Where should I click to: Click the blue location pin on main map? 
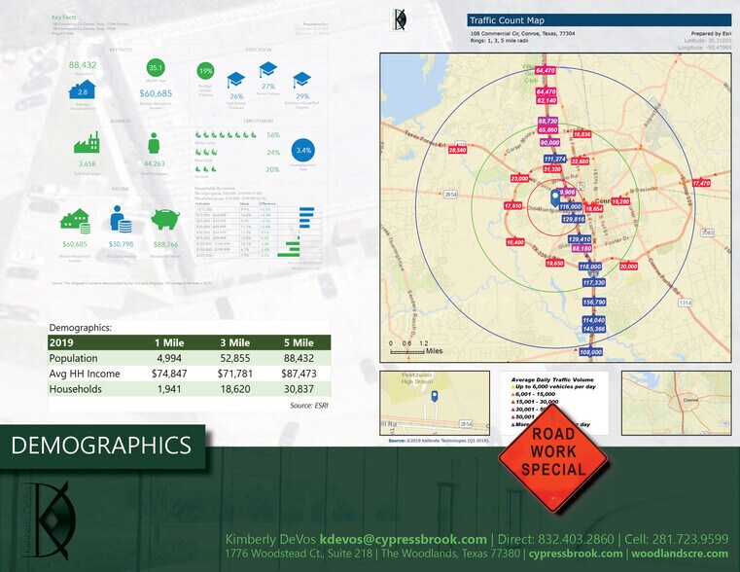(555, 198)
